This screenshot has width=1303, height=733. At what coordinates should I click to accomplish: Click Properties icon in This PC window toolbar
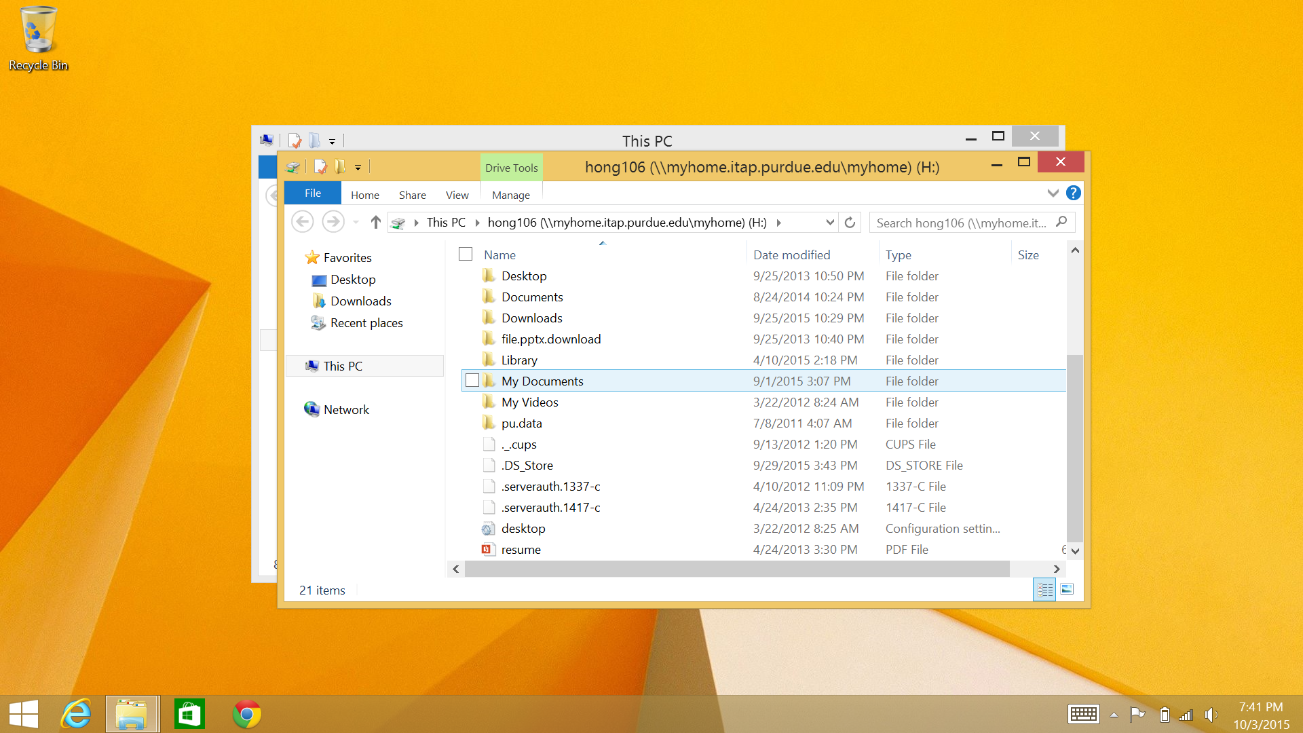click(x=295, y=140)
